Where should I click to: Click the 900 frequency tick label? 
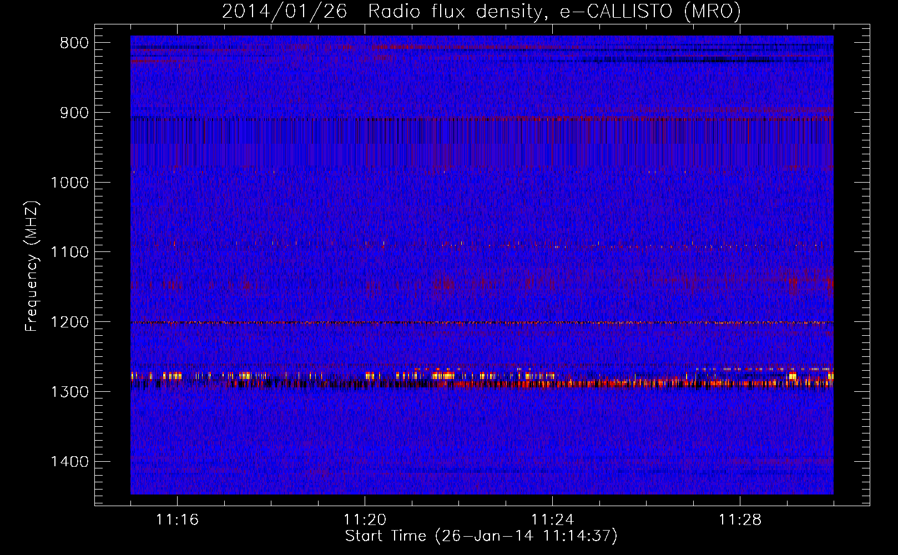(74, 113)
